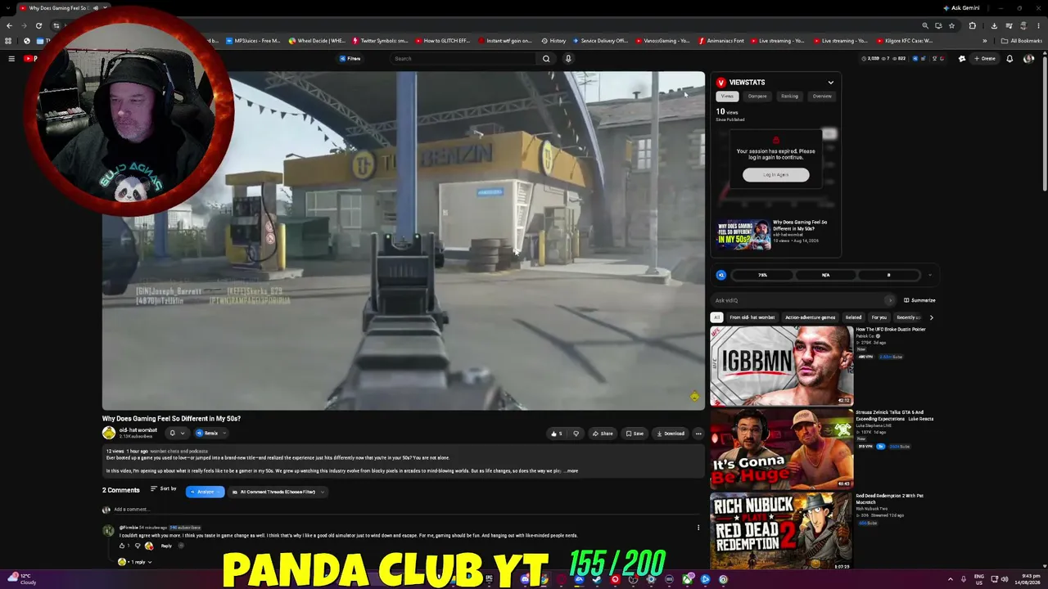
Task: Open more actions menu beside Download
Action: point(698,434)
